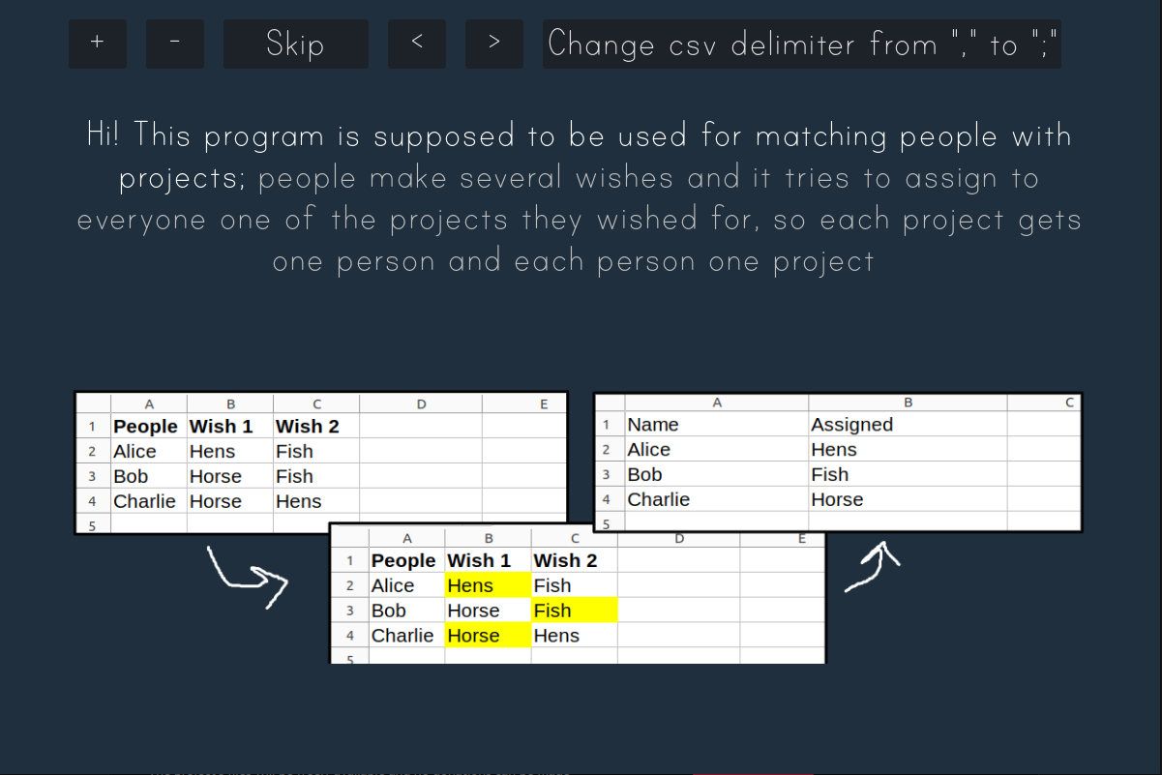Go to previous page with < button
Viewport: 1162px width, 775px height.
point(417,44)
